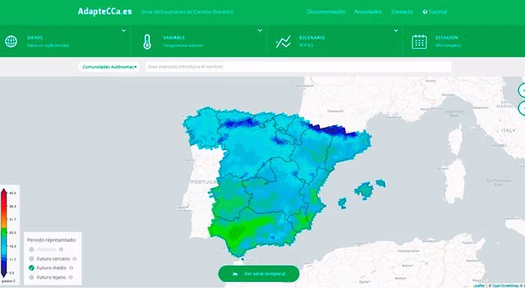
Task: Click the map zoom-in control
Action: tap(522, 91)
